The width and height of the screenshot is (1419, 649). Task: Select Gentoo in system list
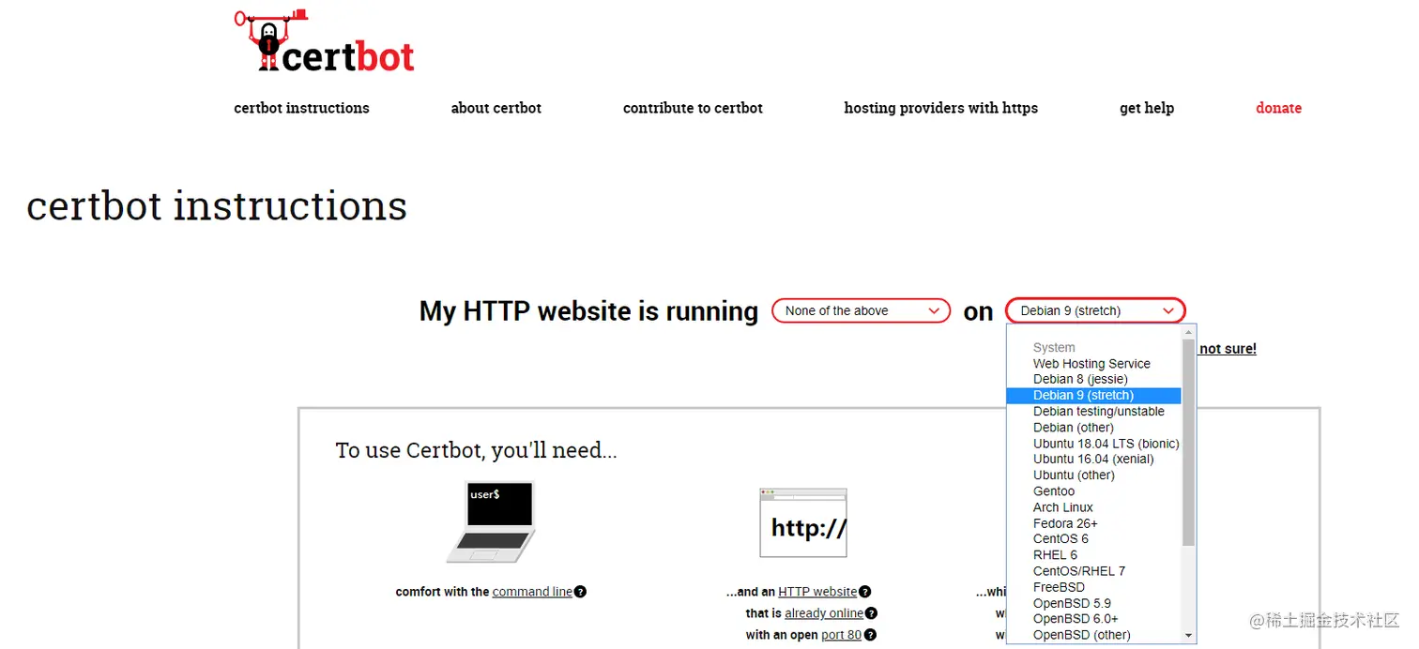click(1093, 491)
